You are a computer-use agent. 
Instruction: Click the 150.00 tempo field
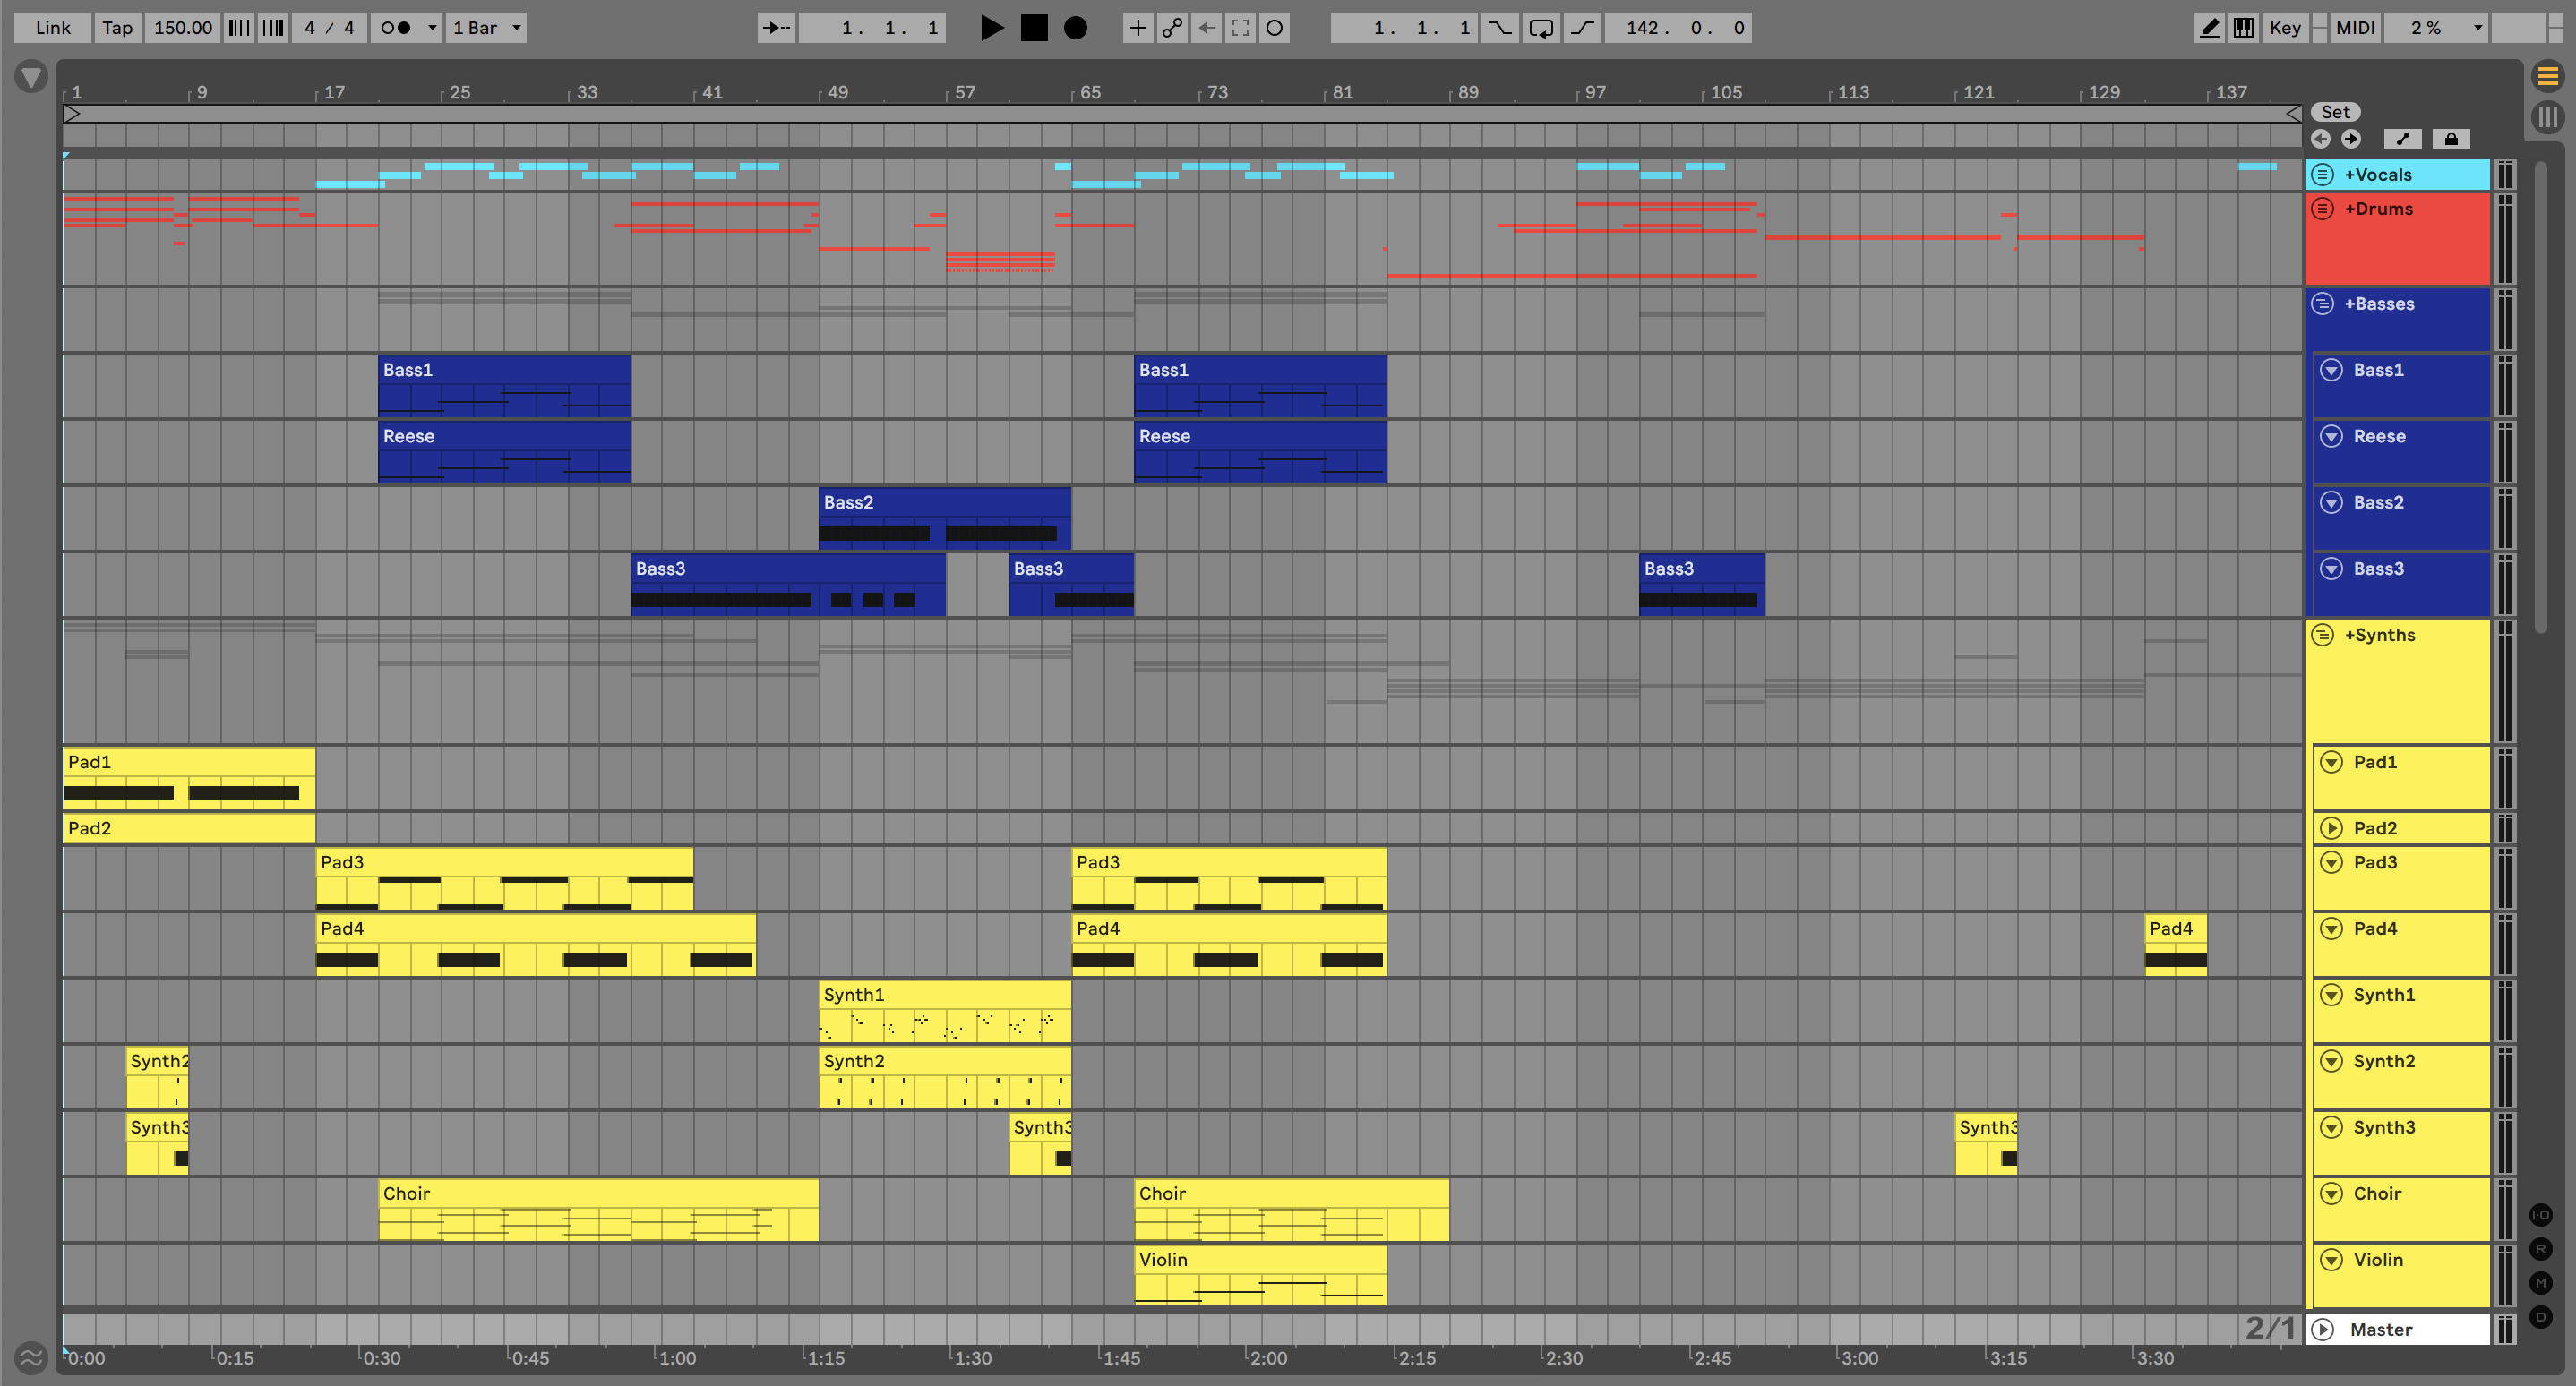point(183,28)
